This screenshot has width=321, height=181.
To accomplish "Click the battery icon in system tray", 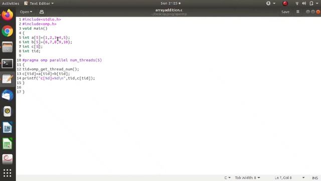I will click(x=311, y=4).
